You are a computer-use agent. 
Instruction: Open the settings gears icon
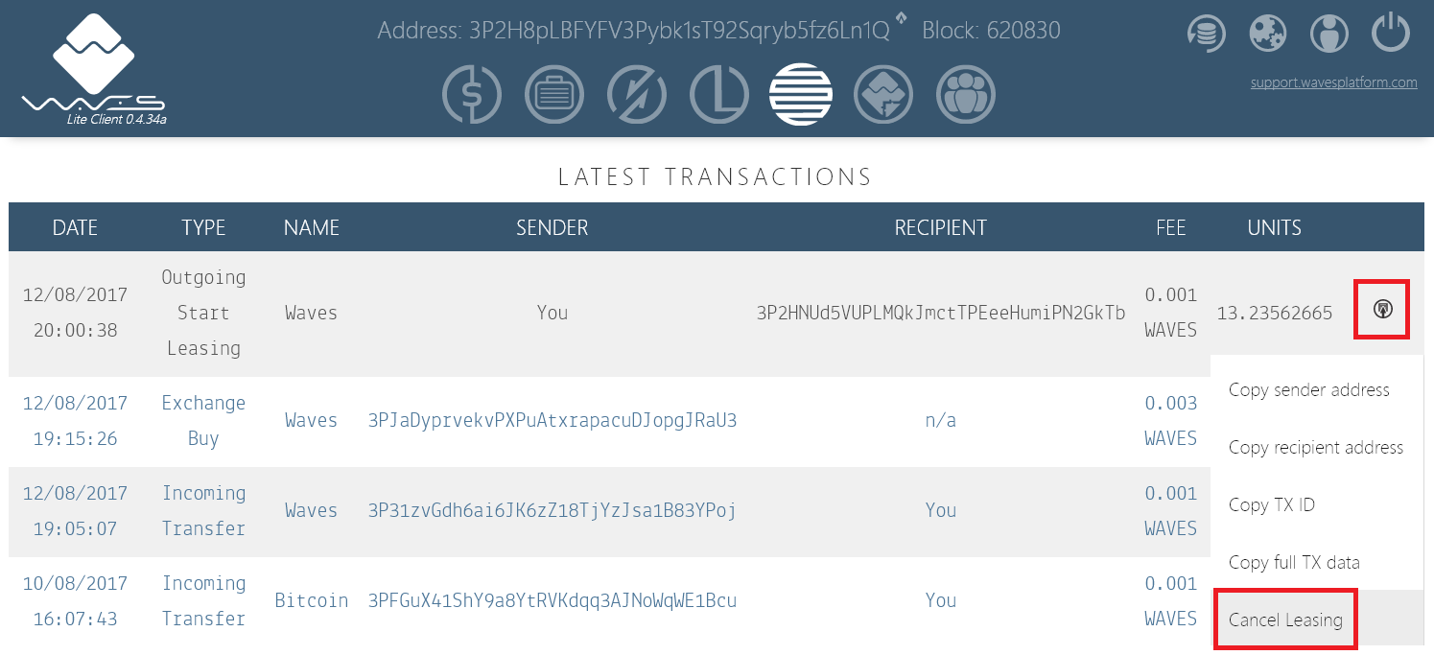pyautogui.click(x=1267, y=35)
